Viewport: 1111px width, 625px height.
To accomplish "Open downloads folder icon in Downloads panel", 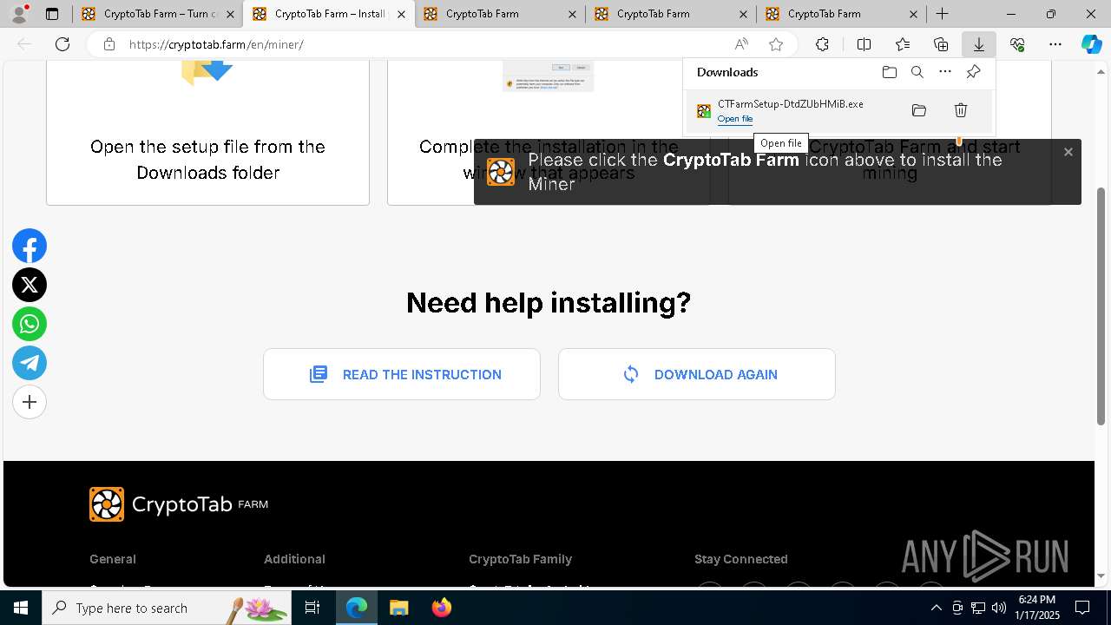I will coord(889,72).
